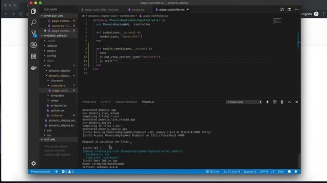Select the TERMINAL panel tab
This screenshot has width=327, height=183.
148,102
